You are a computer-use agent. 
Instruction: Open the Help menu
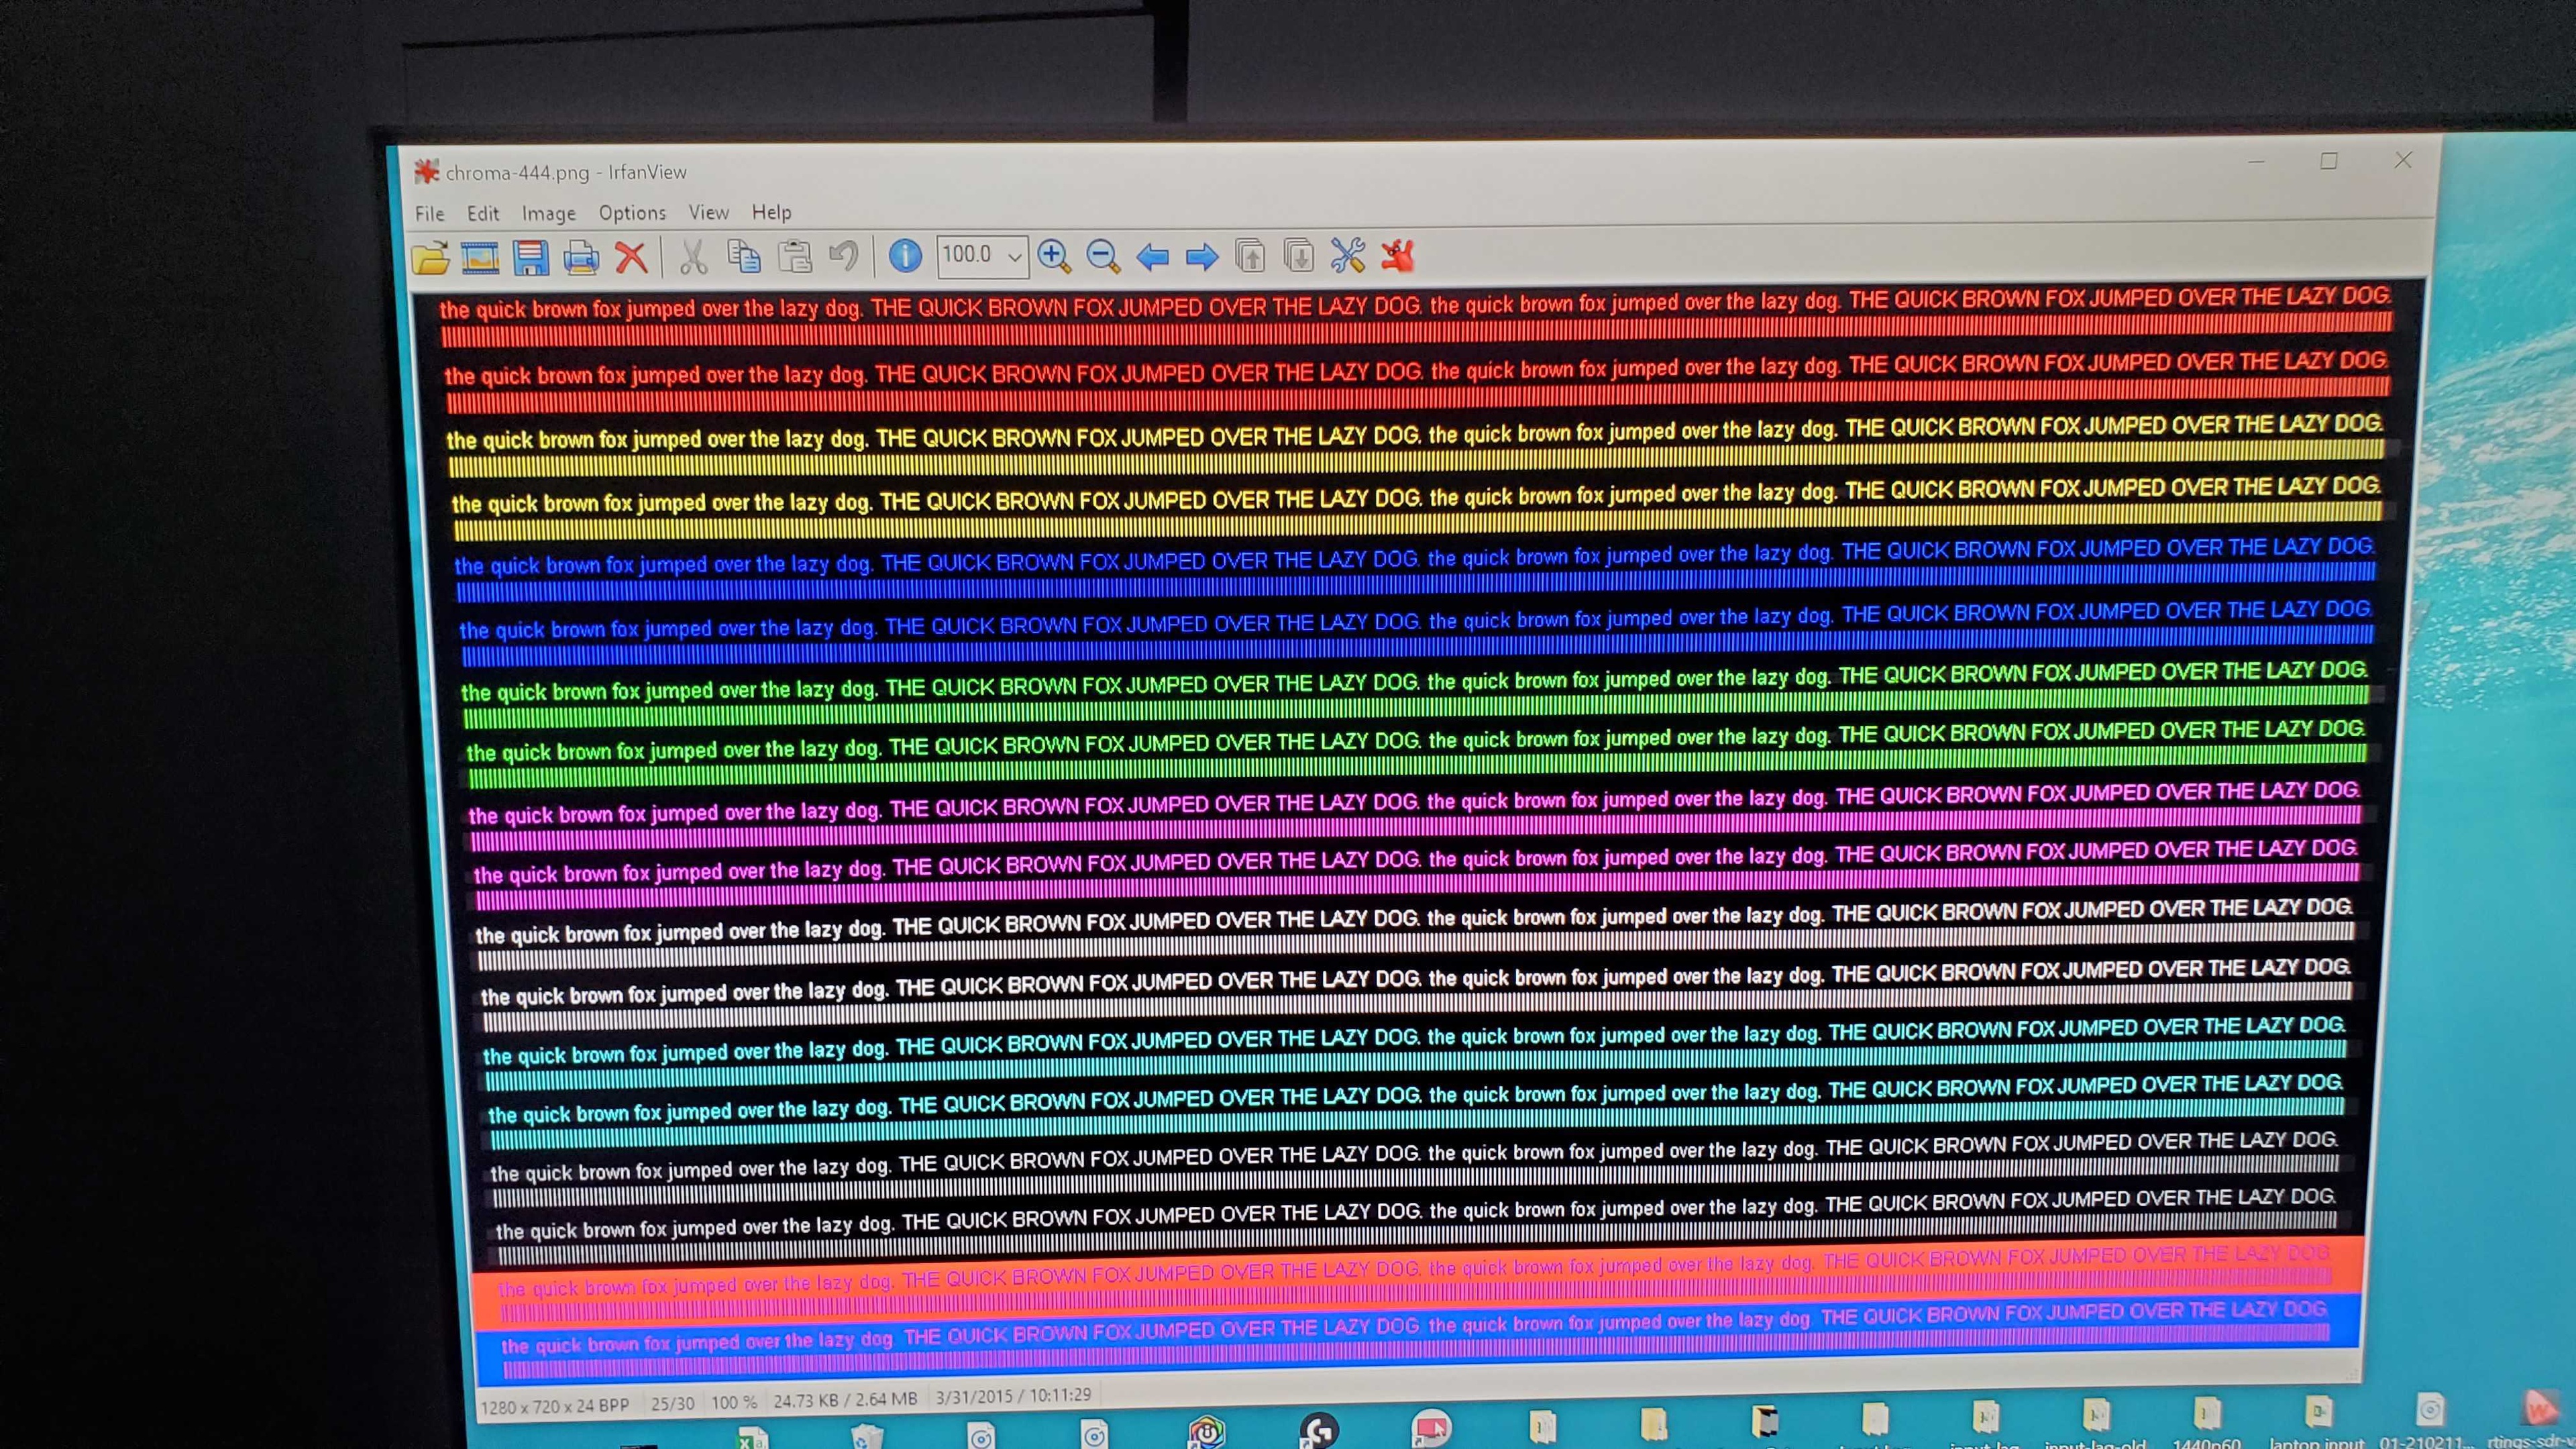click(771, 212)
